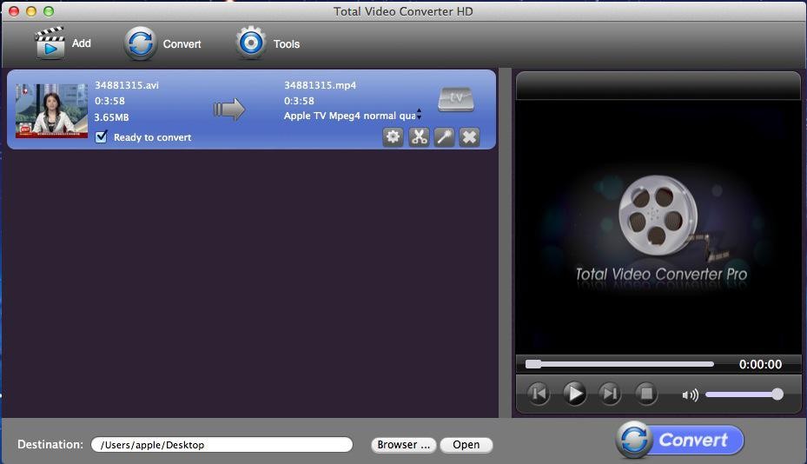Open the Apple TV Mpeg4 profile dropdown
The height and width of the screenshot is (464, 807).
pos(353,116)
